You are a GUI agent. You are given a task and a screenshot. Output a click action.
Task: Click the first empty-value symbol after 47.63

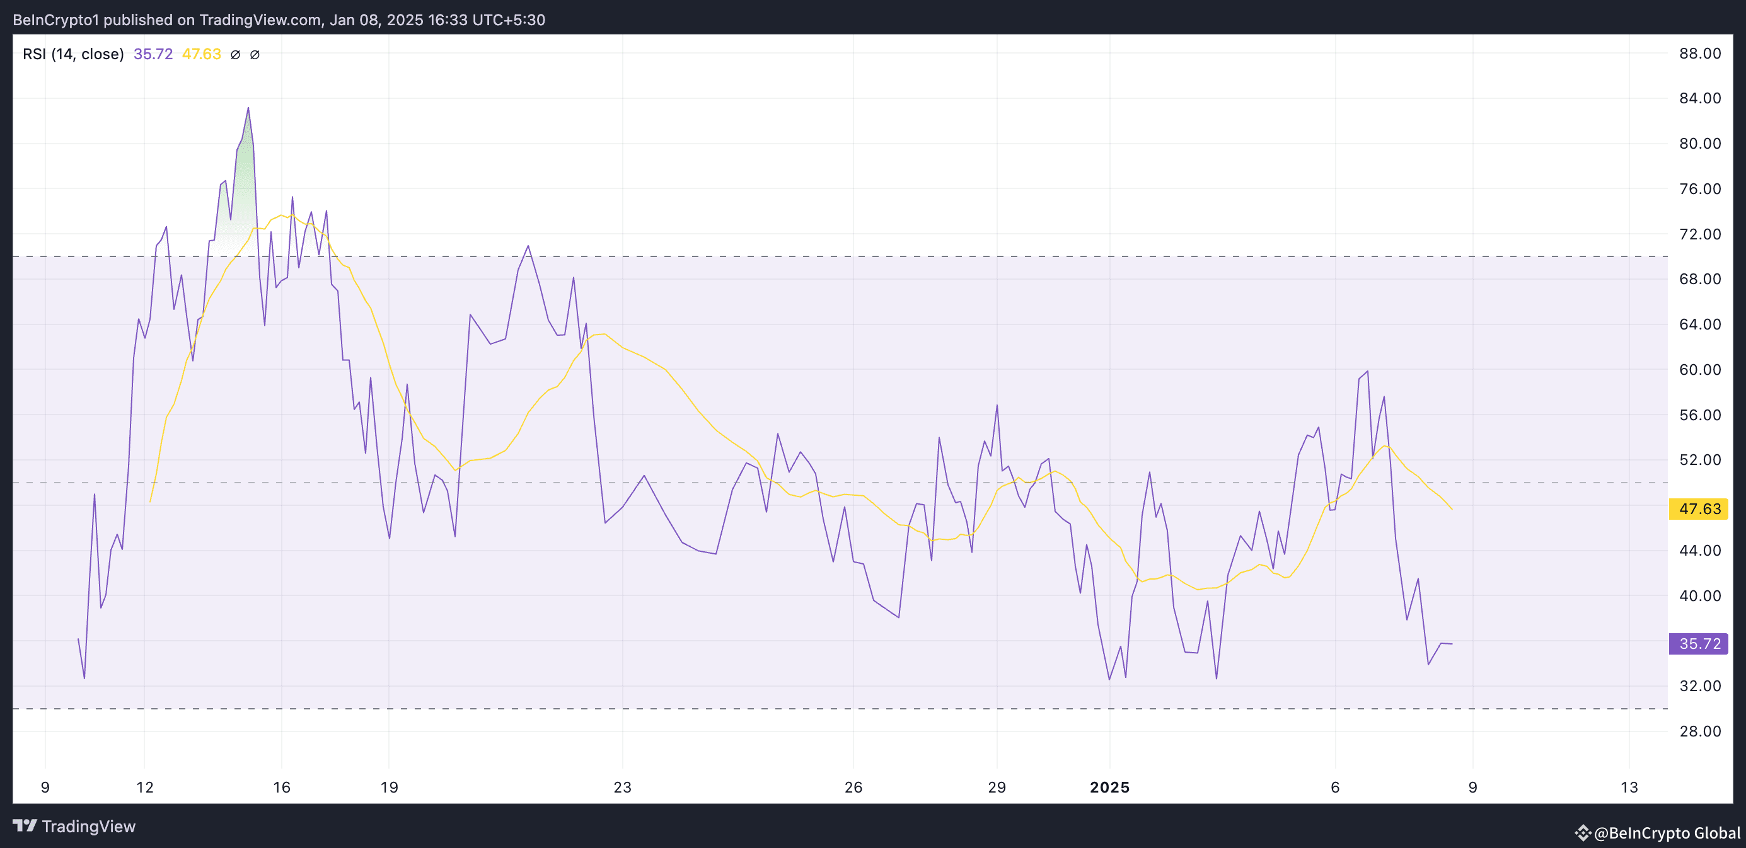235,55
